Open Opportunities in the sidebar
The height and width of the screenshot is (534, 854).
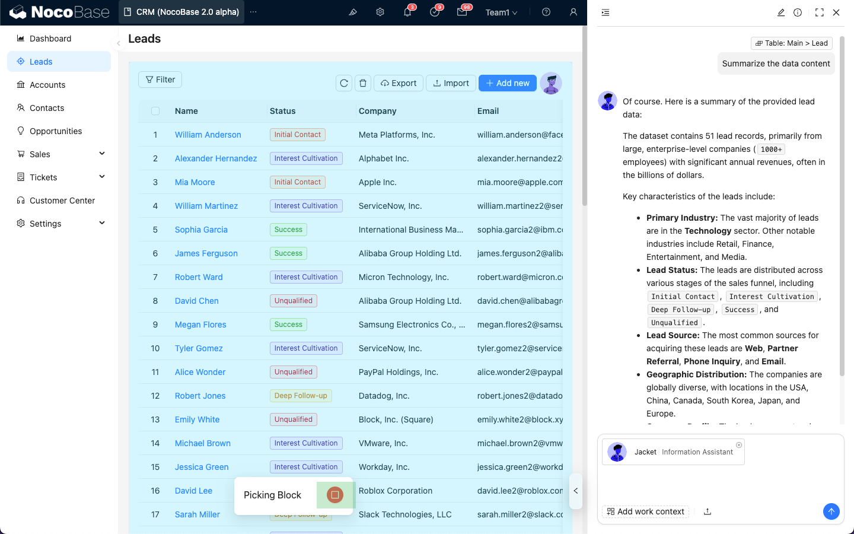tap(56, 131)
